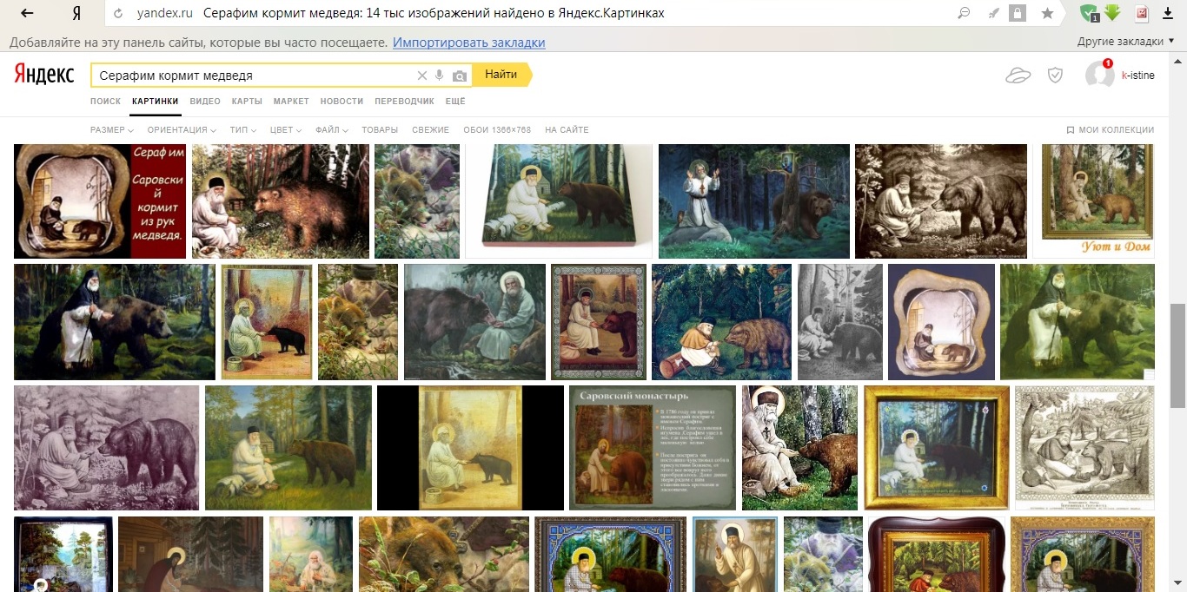Bookmark this page with the star icon

pyautogui.click(x=1048, y=13)
